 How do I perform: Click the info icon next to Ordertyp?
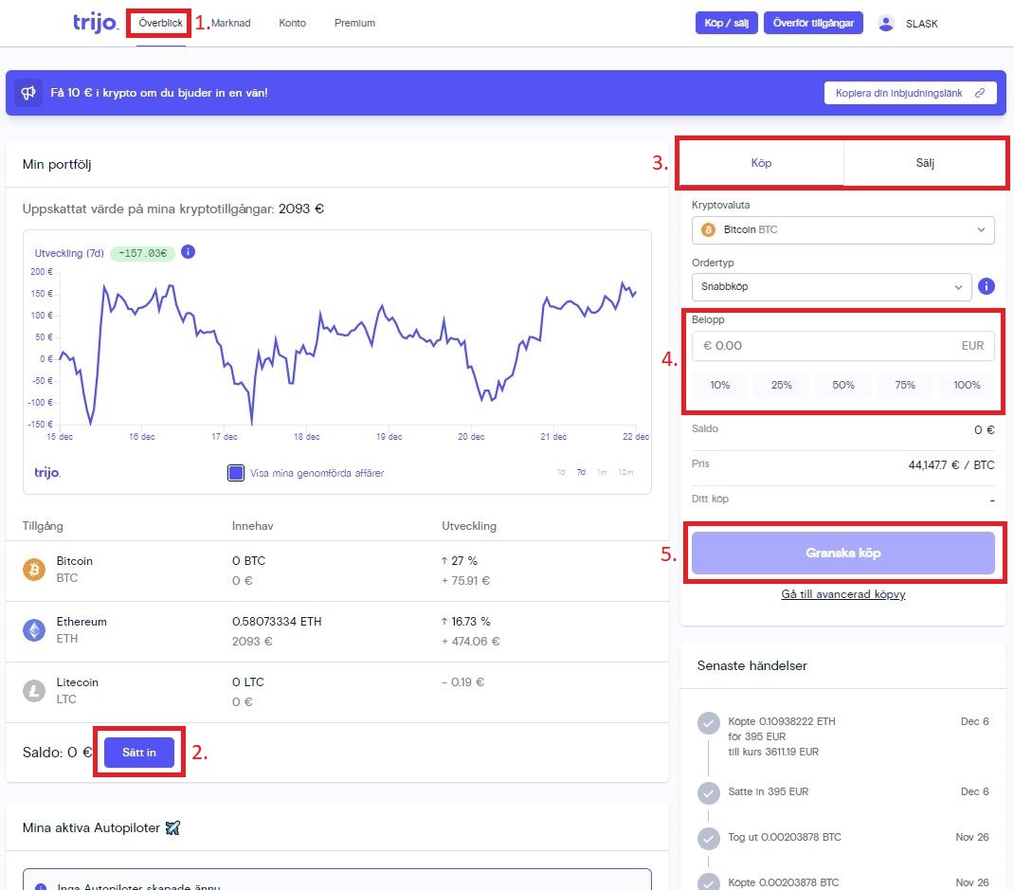click(986, 286)
